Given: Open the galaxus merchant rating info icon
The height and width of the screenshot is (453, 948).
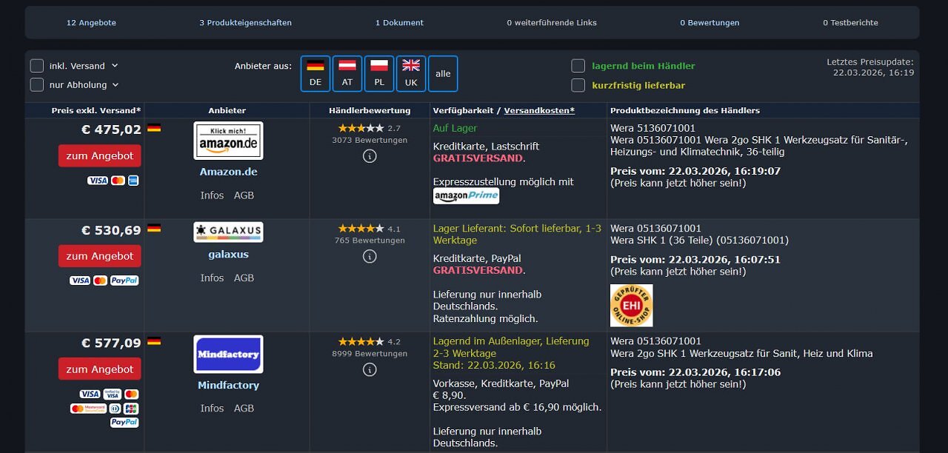Looking at the screenshot, I should (x=370, y=256).
